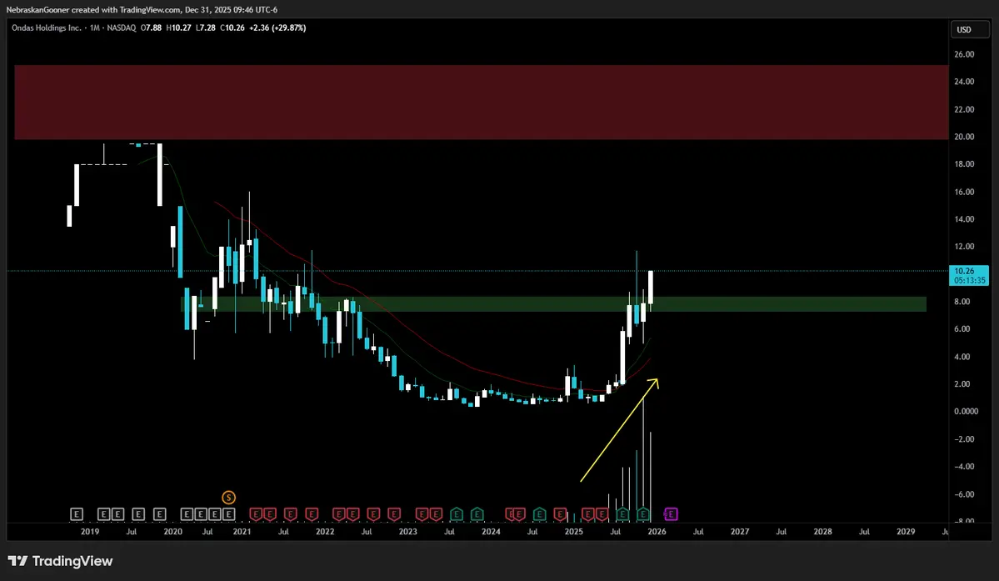Screen dimensions: 999x581
Task: Click the 2026 label on time axis
Action: point(657,531)
